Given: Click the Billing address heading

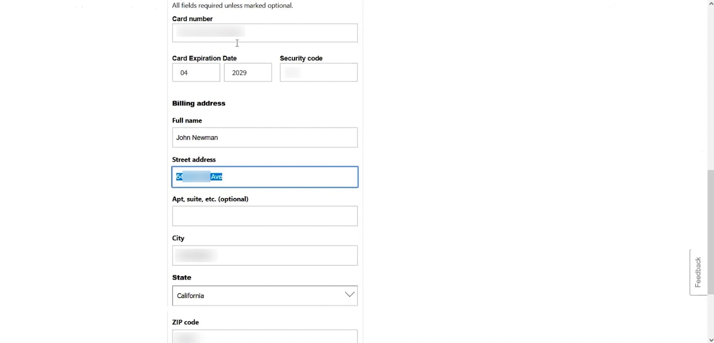Looking at the screenshot, I should point(198,103).
